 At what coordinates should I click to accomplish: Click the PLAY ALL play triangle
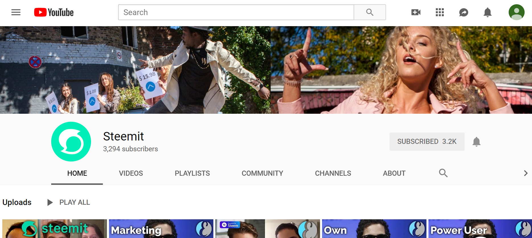[50, 202]
